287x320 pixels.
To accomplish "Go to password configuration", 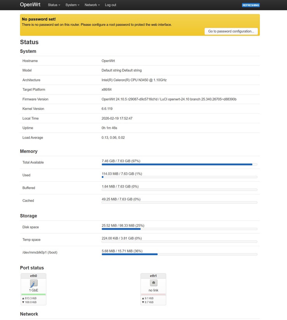I will coord(231,31).
